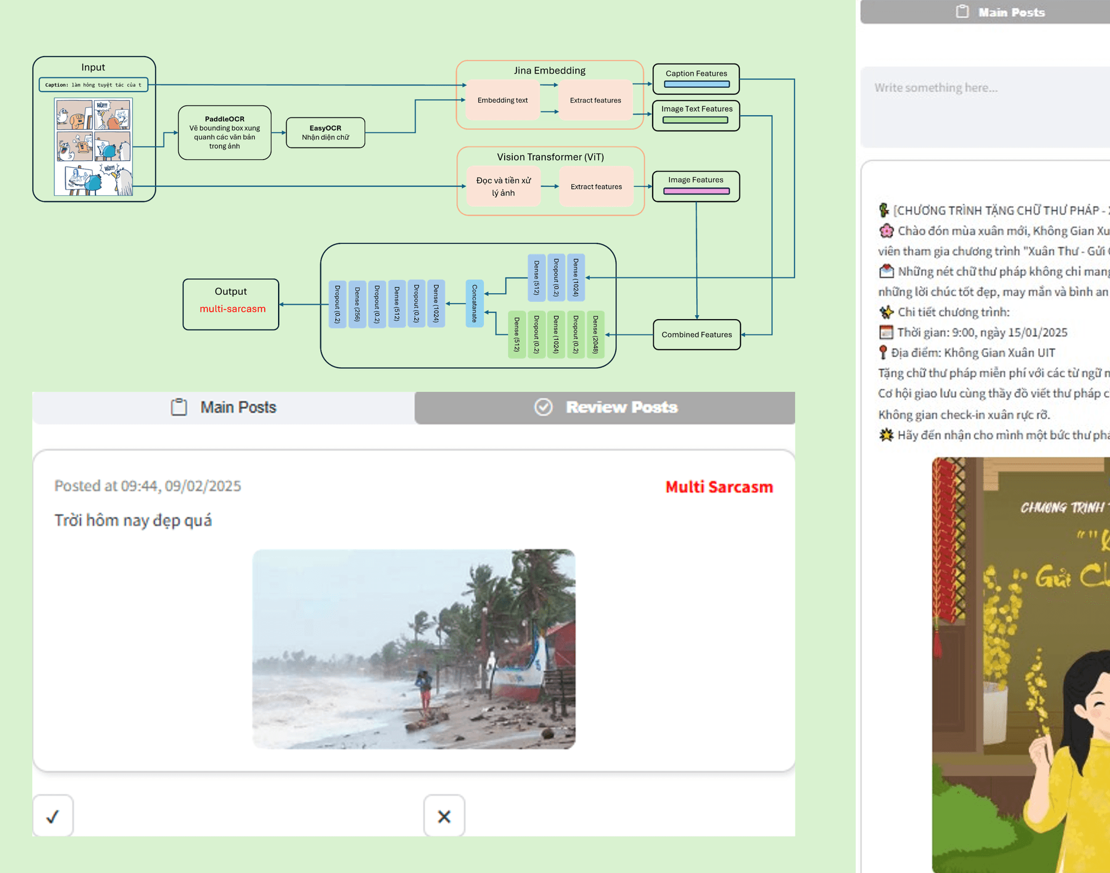Reject the post using the X button
The height and width of the screenshot is (873, 1110).
tap(444, 816)
